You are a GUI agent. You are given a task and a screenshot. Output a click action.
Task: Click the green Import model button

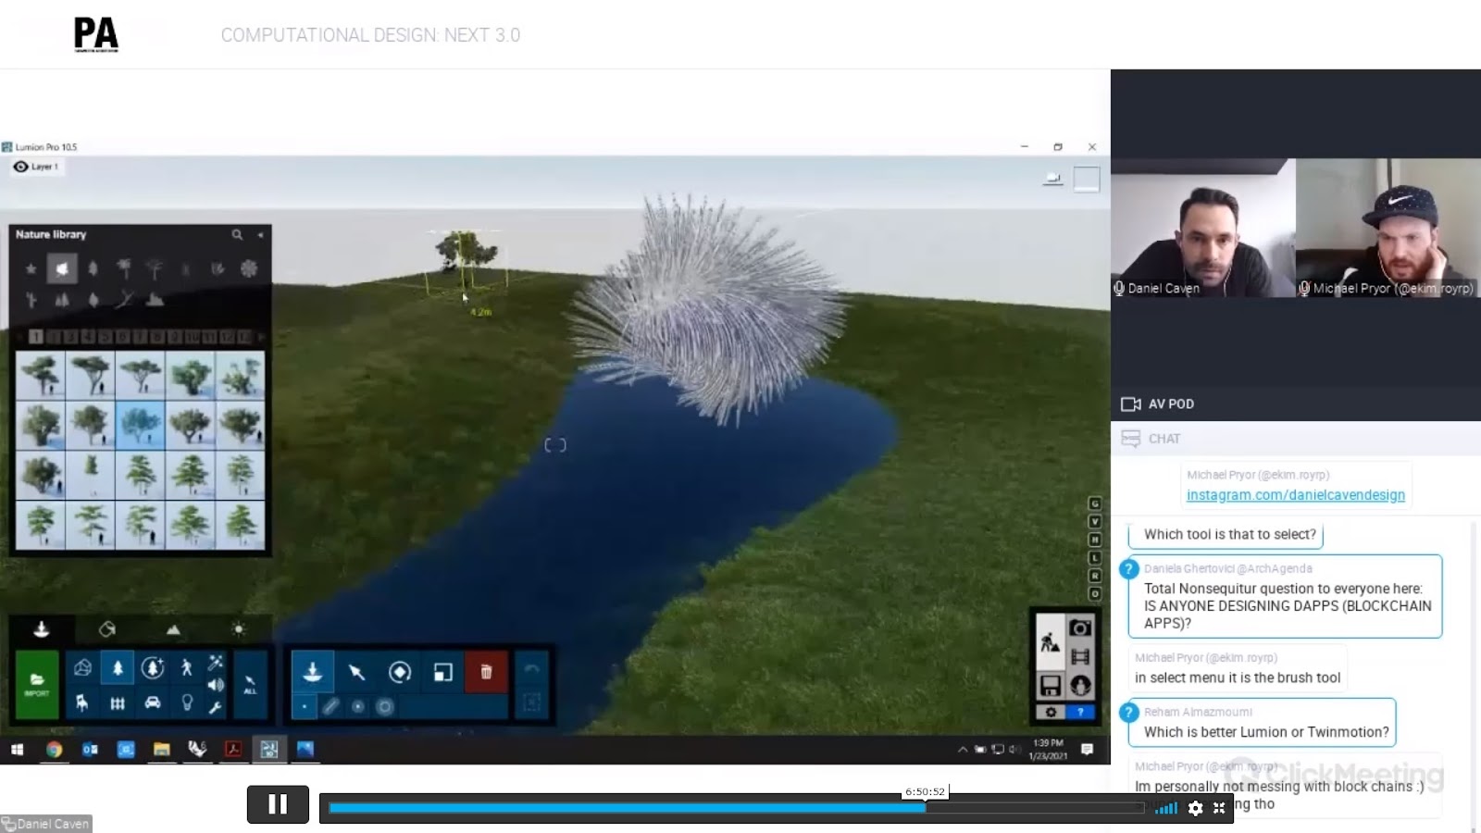(37, 685)
